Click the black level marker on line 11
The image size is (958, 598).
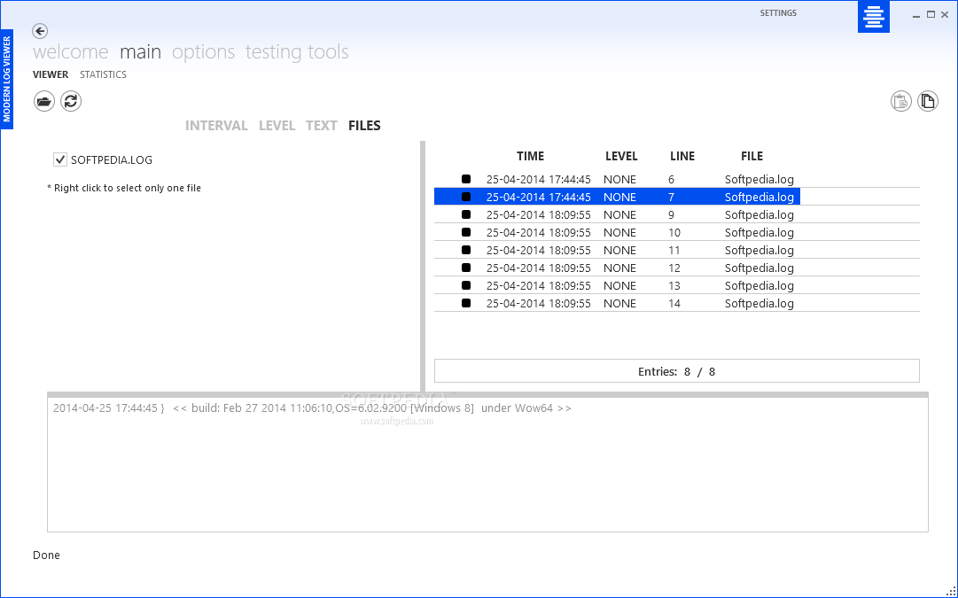pos(466,250)
